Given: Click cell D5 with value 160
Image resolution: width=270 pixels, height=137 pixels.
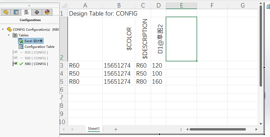Looking at the screenshot, I should click(158, 81).
